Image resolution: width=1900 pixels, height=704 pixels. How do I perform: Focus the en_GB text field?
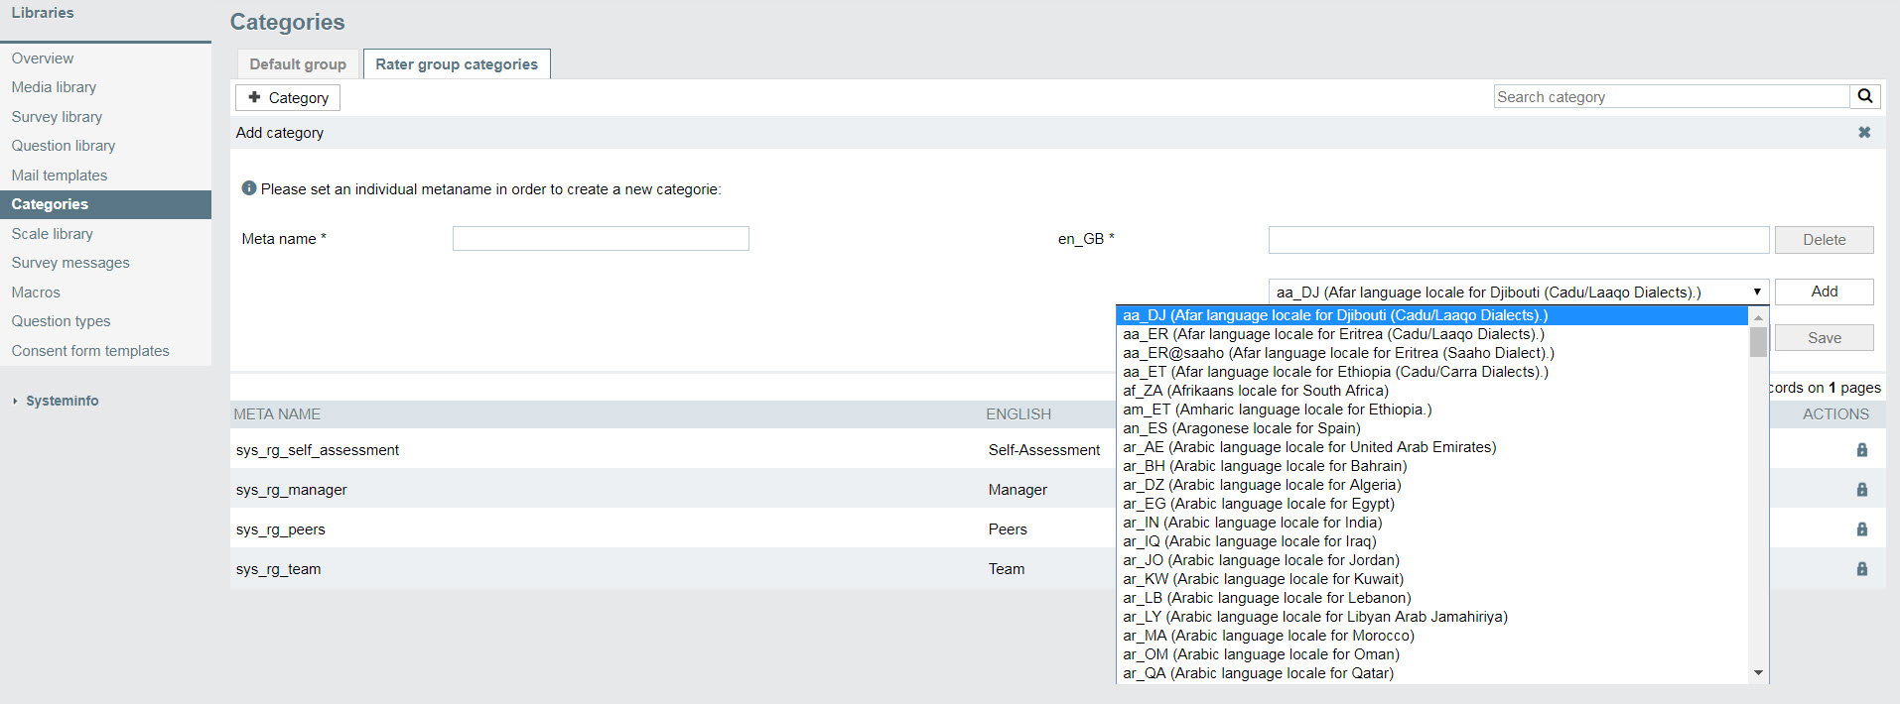[1519, 240]
